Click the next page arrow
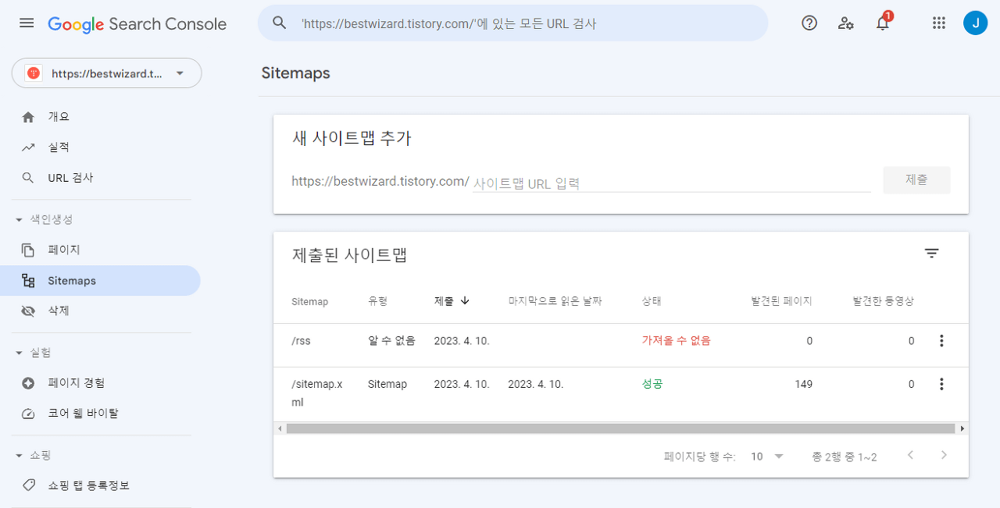This screenshot has width=1000, height=508. point(944,455)
